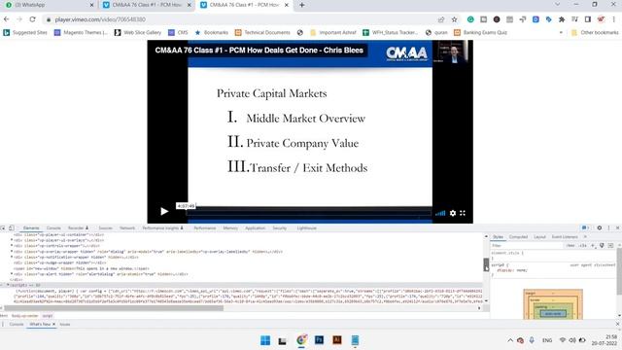
Task: Open Web Slice Gallery bookmark
Action: 138,32
